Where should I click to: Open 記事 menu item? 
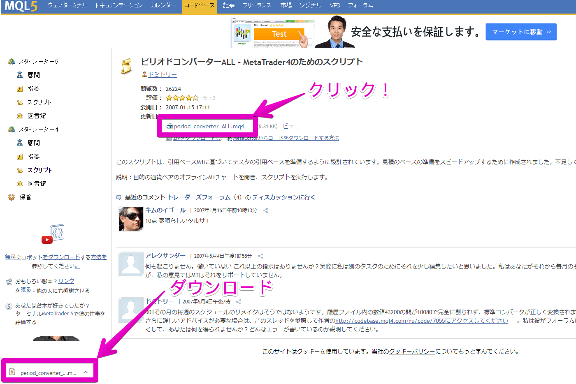229,5
